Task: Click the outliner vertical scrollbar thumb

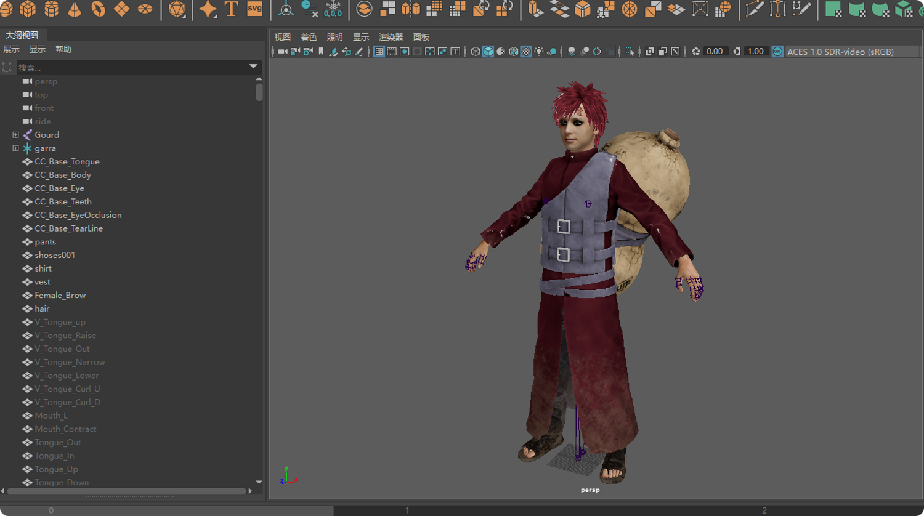Action: [x=259, y=92]
